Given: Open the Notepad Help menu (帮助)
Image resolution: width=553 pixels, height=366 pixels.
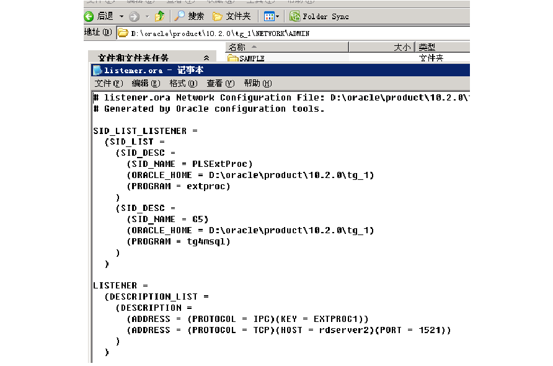Looking at the screenshot, I should (258, 83).
